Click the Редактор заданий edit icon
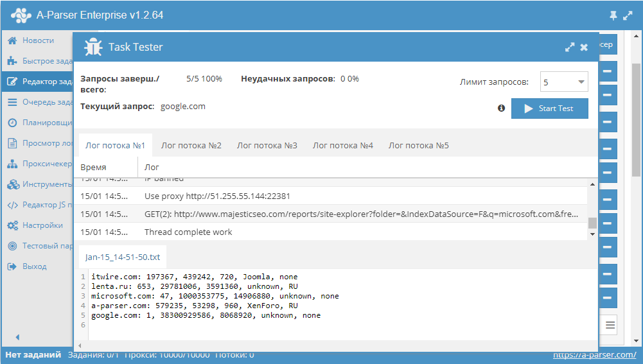This screenshot has height=364, width=643. pyautogui.click(x=12, y=81)
